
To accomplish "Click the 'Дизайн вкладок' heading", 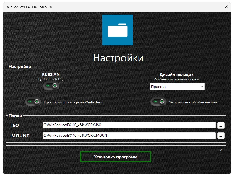I will point(176,74).
